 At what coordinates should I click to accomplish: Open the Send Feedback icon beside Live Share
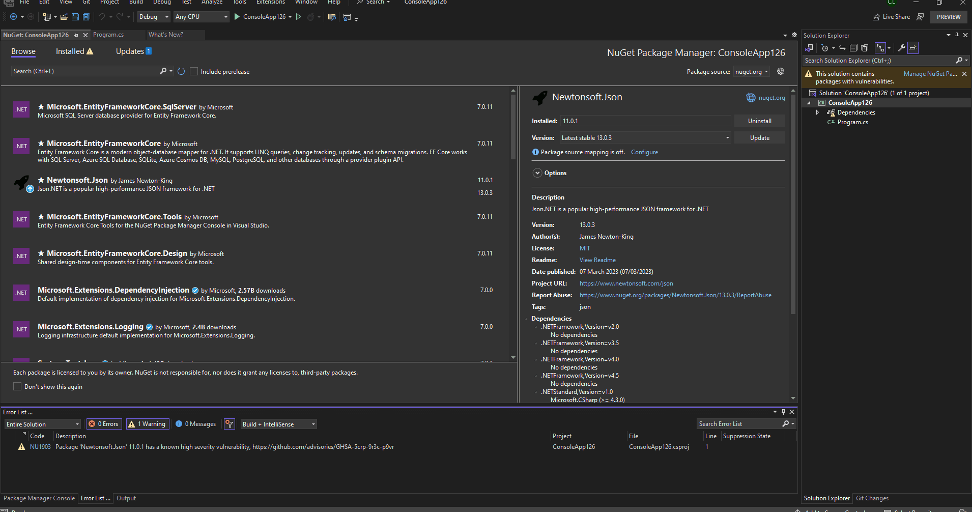(x=920, y=17)
